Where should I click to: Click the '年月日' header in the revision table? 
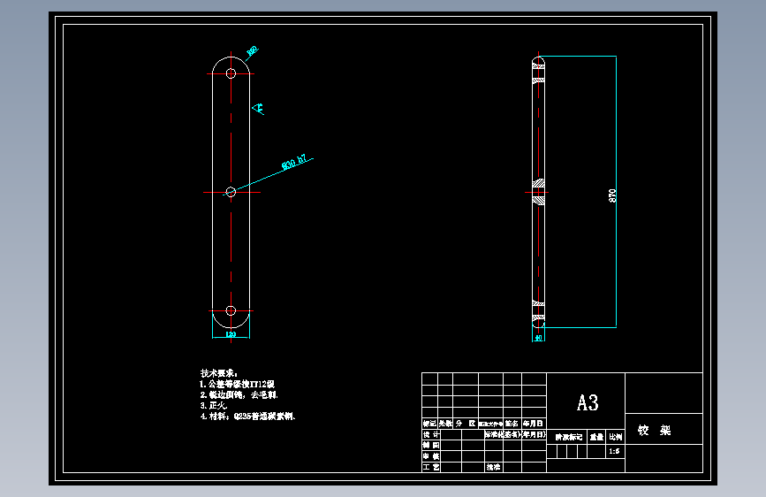tap(534, 424)
